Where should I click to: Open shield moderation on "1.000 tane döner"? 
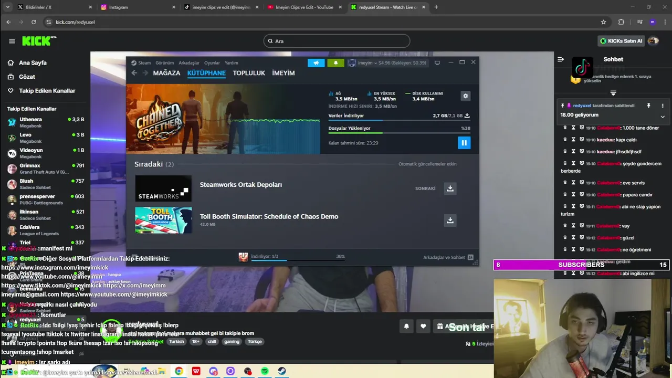tap(582, 128)
